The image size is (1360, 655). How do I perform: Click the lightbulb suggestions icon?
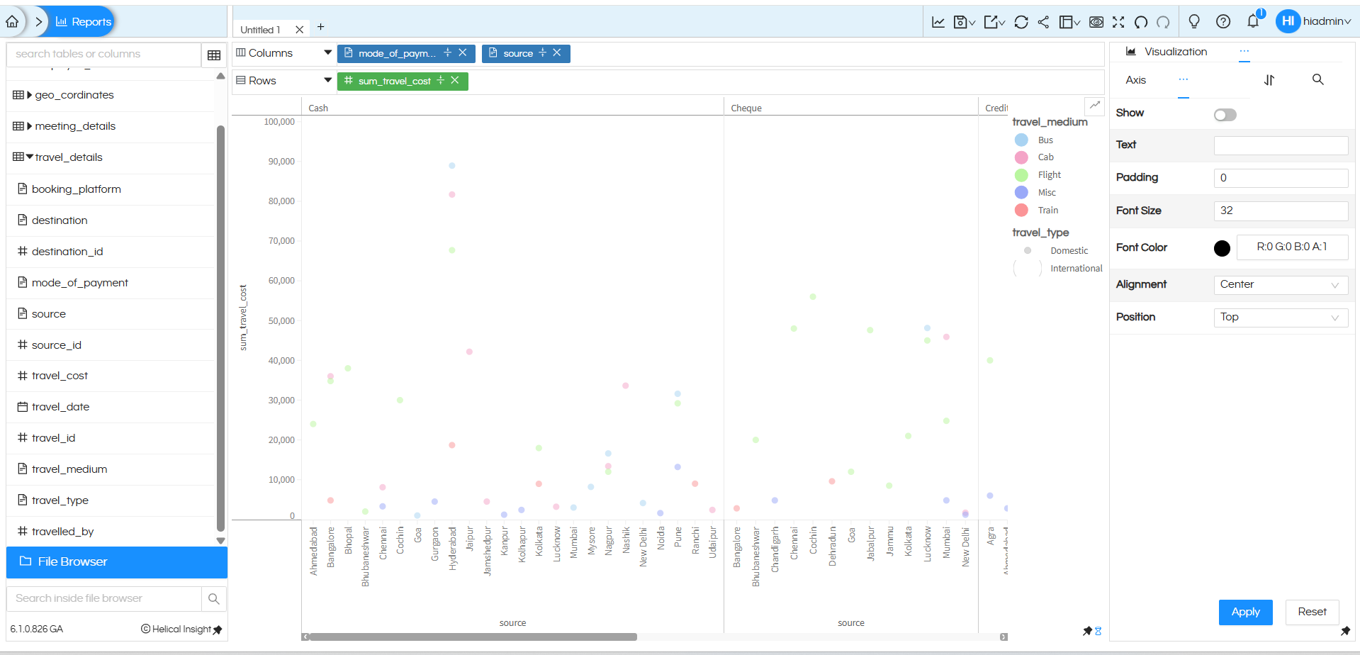[x=1194, y=21]
